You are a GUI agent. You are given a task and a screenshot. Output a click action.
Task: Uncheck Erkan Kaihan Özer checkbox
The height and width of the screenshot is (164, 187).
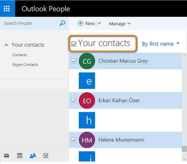[x=74, y=100]
